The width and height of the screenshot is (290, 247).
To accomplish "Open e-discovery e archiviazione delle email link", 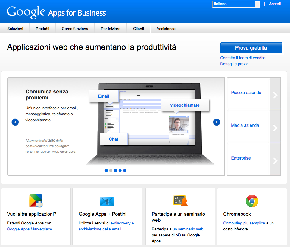I will coord(106,226).
